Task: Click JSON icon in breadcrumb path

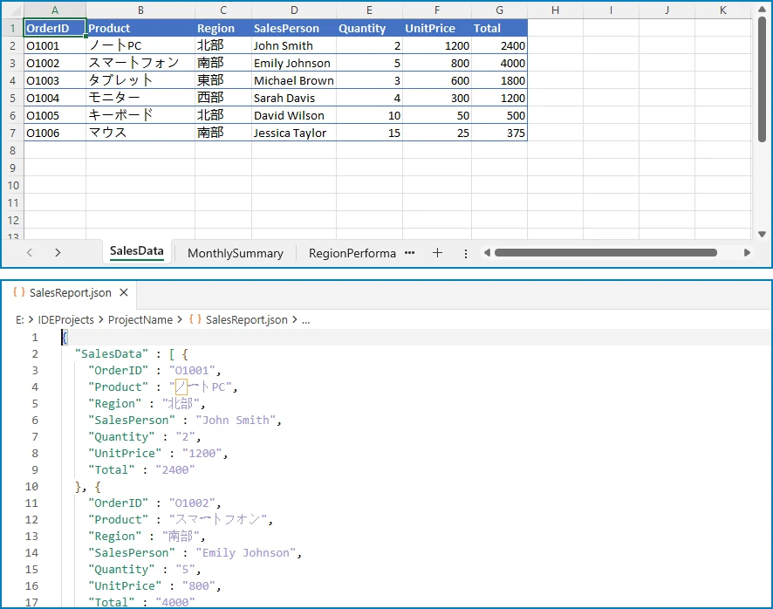Action: (x=195, y=319)
